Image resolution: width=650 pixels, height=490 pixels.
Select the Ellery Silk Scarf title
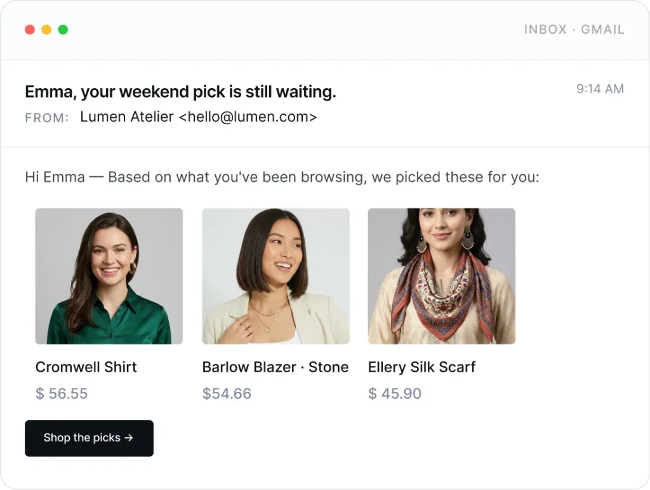(x=421, y=367)
